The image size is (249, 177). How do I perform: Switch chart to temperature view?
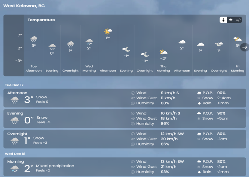point(223,20)
